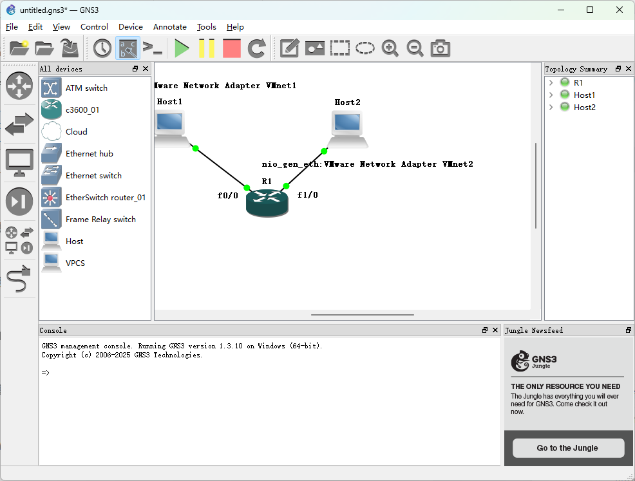Toggle show interface labels button

(128, 48)
